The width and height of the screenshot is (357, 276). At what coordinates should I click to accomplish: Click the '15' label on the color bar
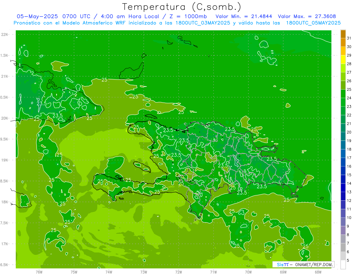coord(349,175)
